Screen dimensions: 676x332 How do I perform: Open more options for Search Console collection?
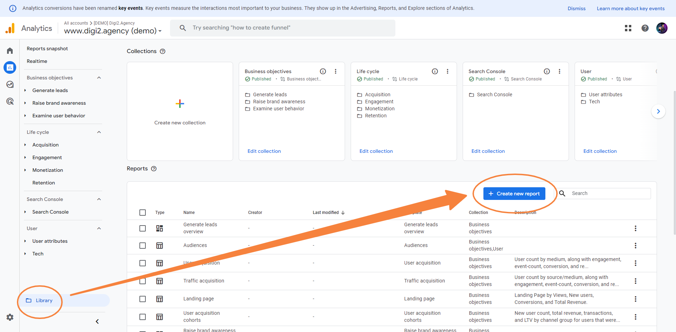pyautogui.click(x=559, y=71)
